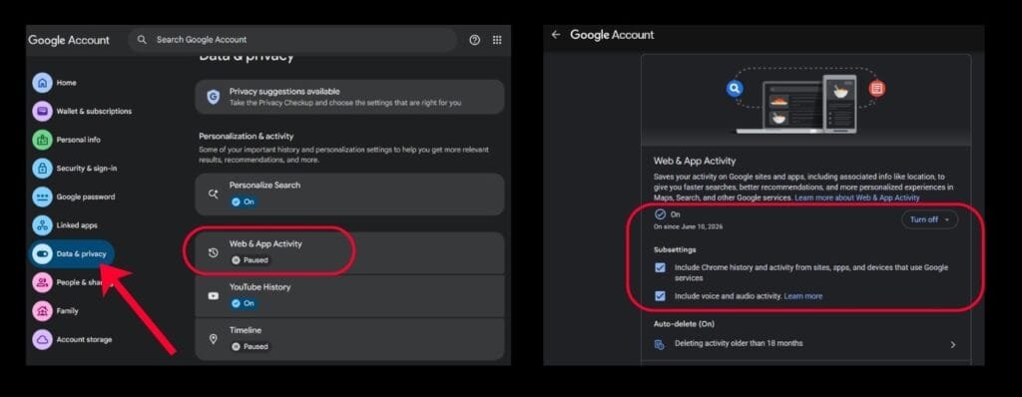Click the People & sharing icon

(42, 282)
